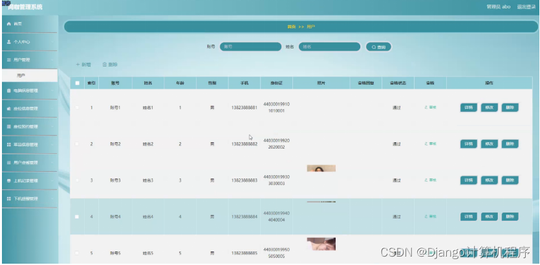
Task: Expand 座位预约管理 using its chevron
Action: tap(52, 127)
